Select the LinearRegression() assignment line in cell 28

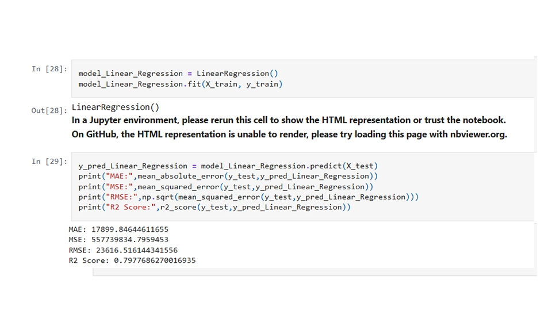tap(178, 74)
